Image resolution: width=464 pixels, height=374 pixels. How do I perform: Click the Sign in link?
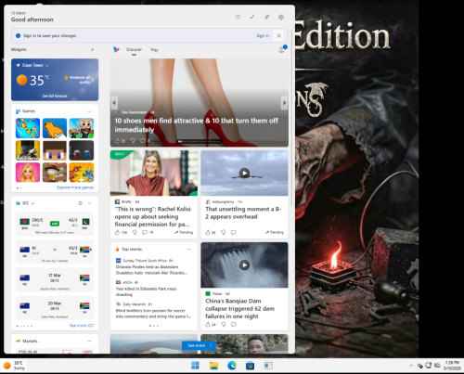click(263, 36)
